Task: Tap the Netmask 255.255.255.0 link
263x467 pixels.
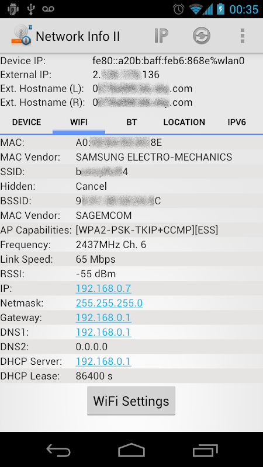Action: (109, 303)
